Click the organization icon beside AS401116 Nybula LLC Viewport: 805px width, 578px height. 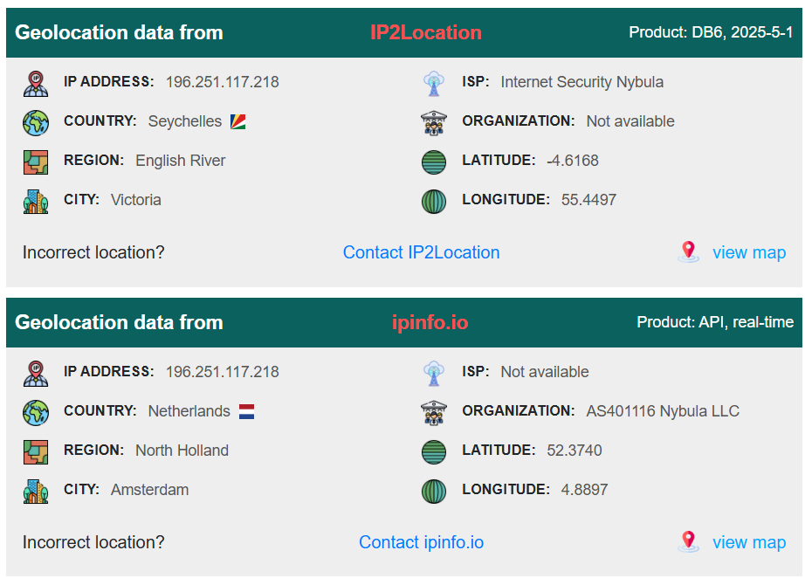click(434, 413)
